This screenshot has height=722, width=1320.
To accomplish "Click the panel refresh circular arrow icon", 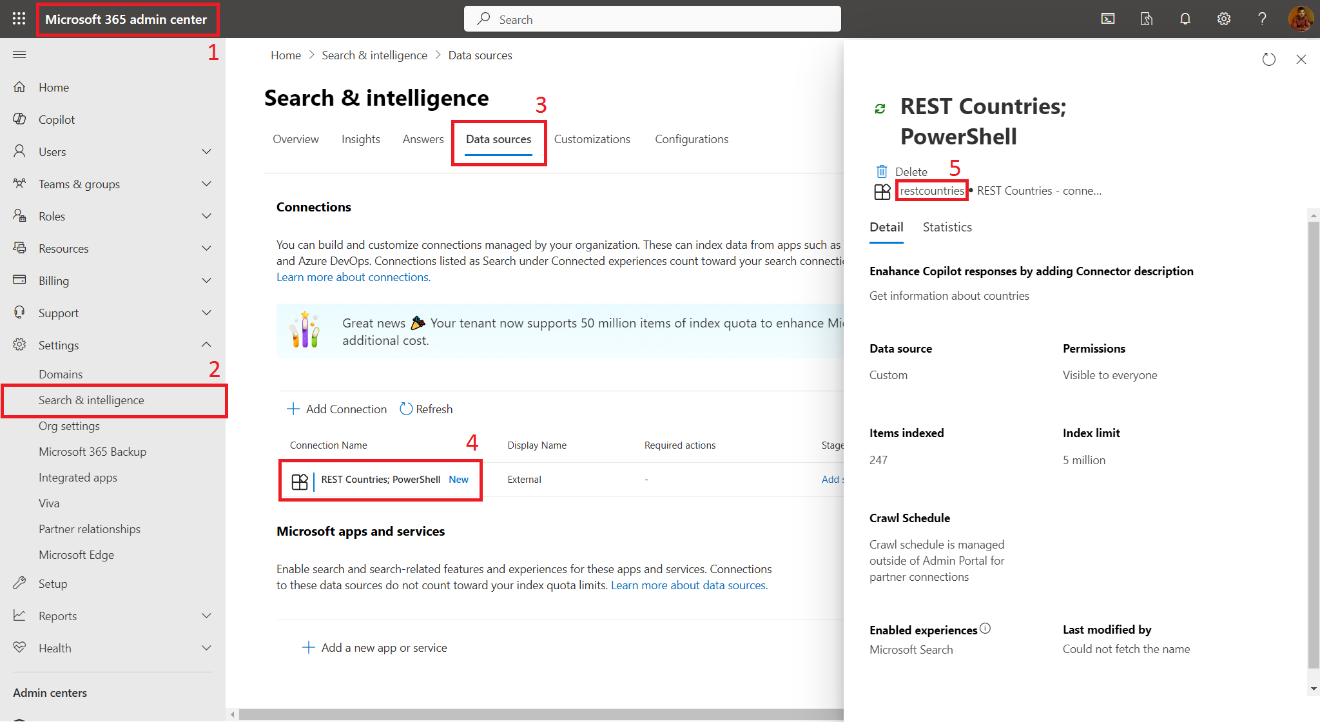I will click(1268, 59).
